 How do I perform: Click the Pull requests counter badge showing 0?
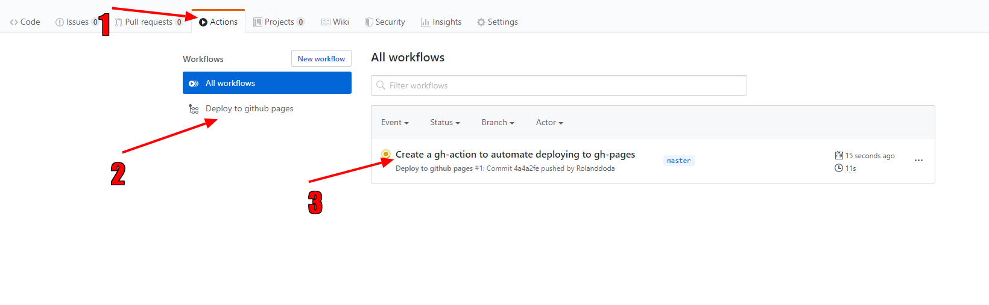tap(179, 22)
